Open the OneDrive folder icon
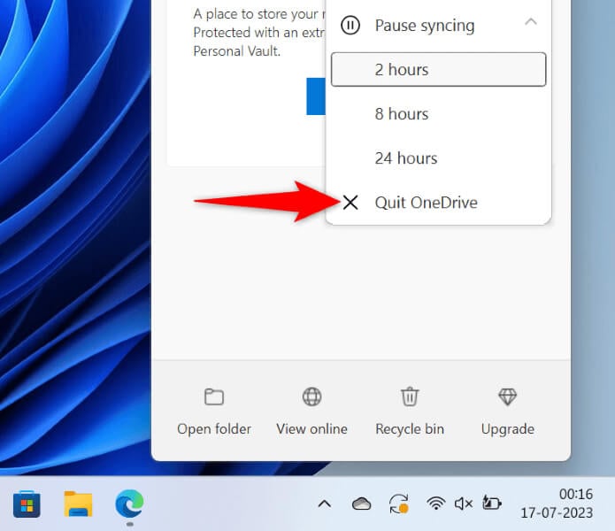 [x=214, y=396]
